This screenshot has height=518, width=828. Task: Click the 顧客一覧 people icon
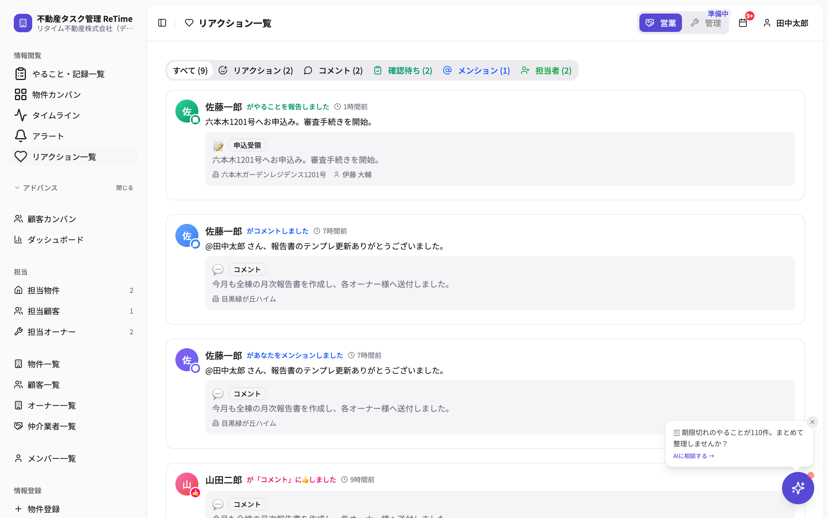pos(18,385)
